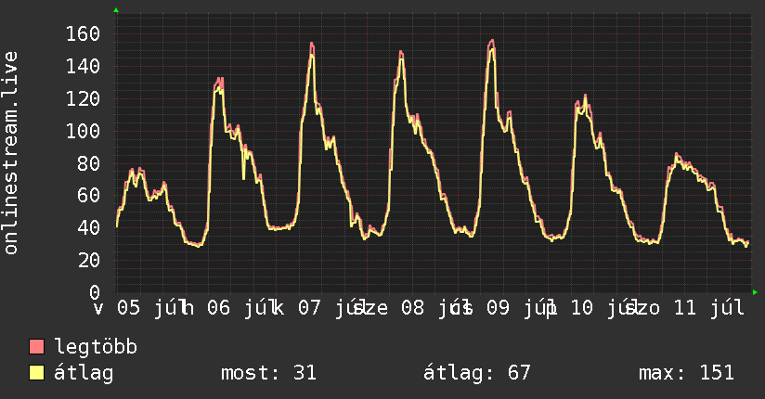Click the 'átlag: 67' average statistic
Image resolution: width=765 pixels, height=399 pixels.
pos(476,373)
